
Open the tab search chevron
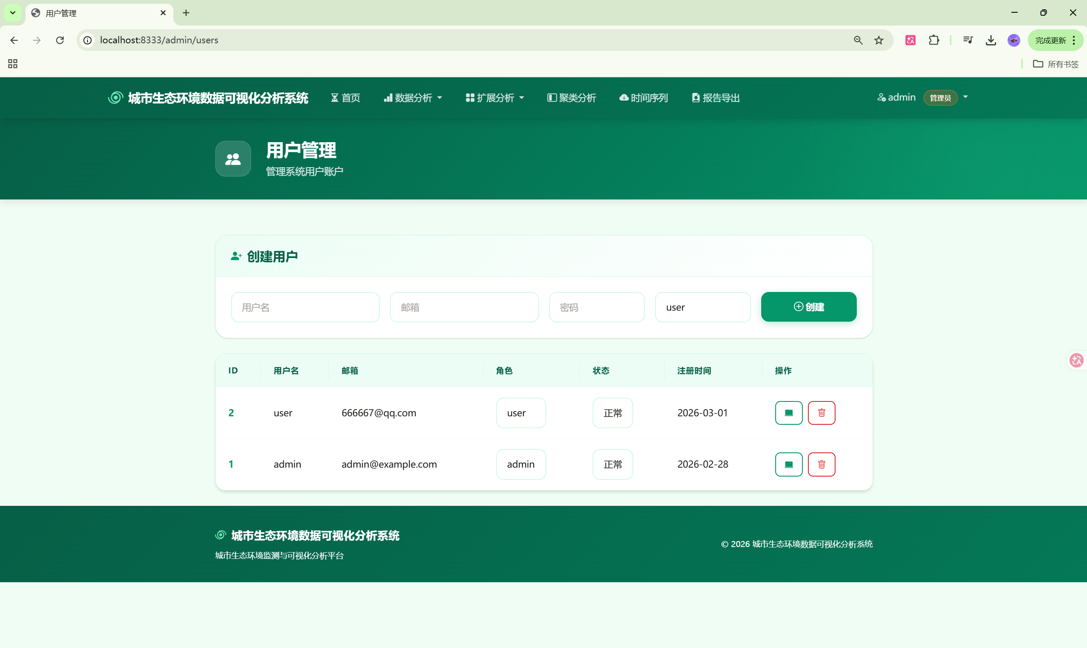point(13,13)
